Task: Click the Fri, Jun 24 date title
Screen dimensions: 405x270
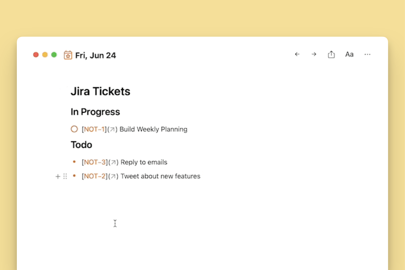Action: [x=95, y=55]
